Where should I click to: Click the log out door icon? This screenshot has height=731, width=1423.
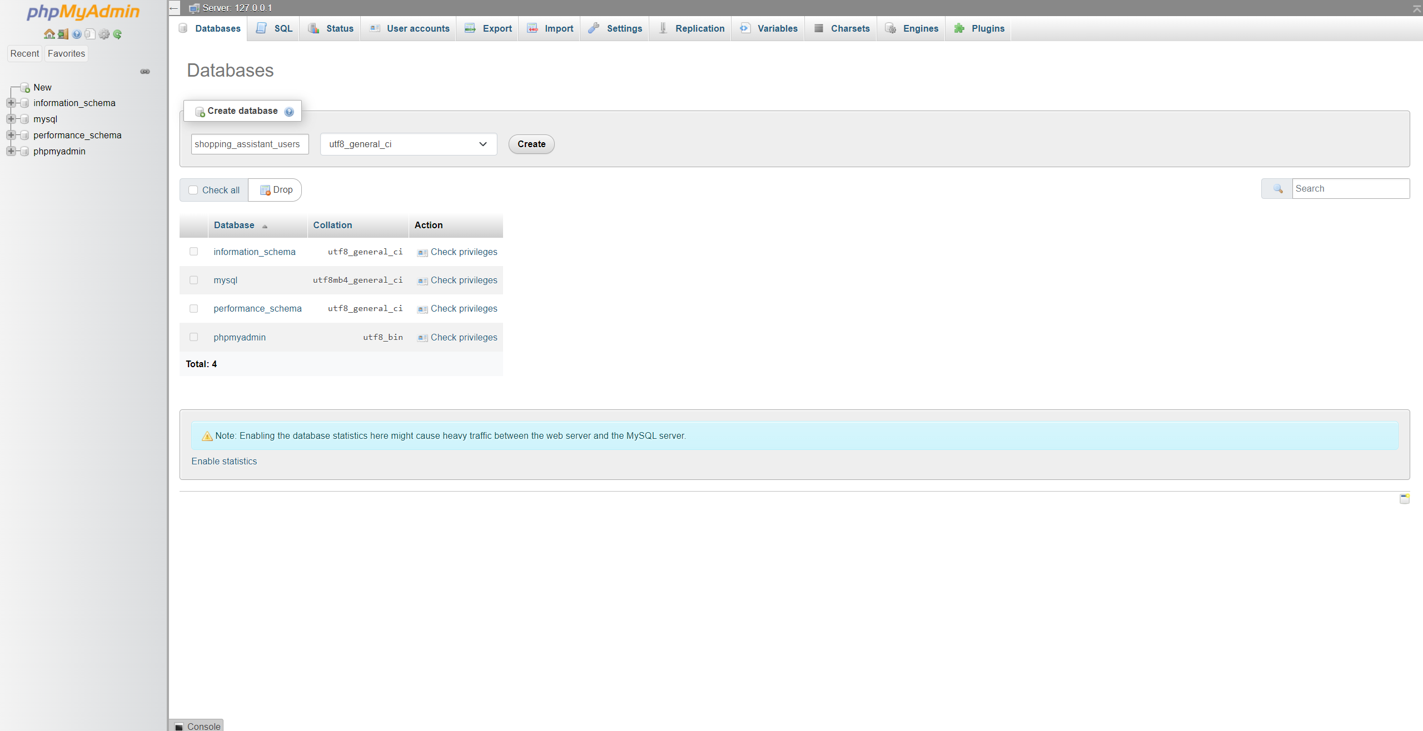(x=63, y=34)
